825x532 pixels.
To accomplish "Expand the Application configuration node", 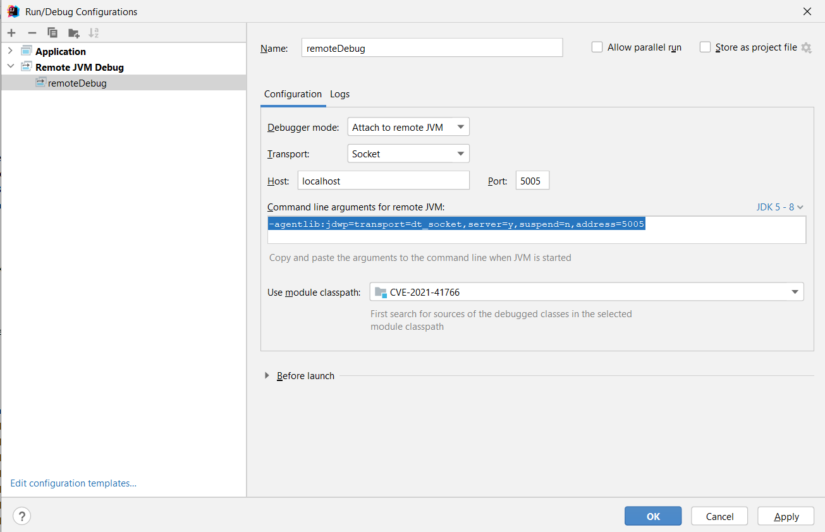I will (x=10, y=51).
